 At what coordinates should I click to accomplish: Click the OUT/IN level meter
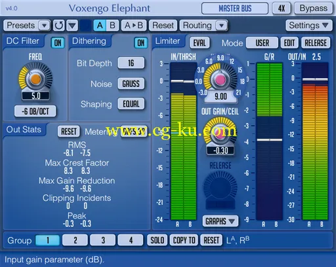click(x=315, y=141)
